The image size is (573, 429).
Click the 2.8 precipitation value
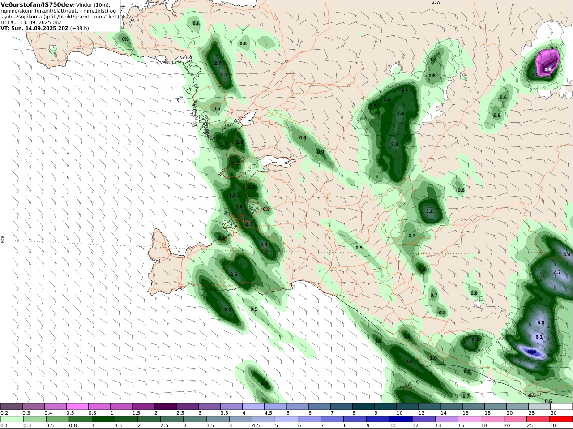point(264,245)
